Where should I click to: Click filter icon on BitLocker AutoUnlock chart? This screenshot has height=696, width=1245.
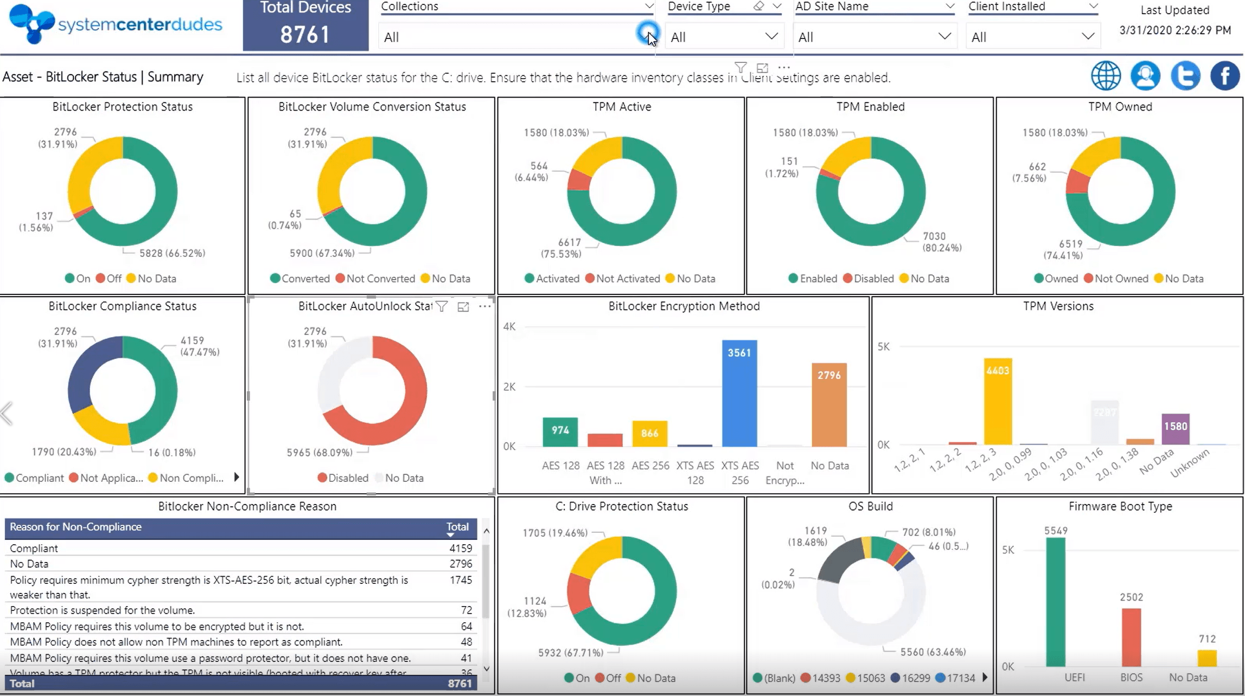coord(442,307)
